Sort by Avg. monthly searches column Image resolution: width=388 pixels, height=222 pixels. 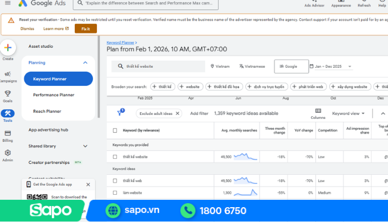click(239, 130)
